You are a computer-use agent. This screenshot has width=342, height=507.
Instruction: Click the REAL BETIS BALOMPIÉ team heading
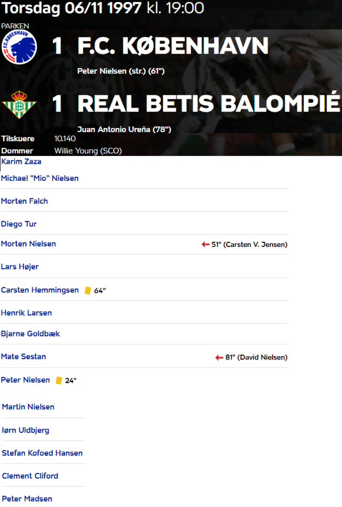pos(209,104)
